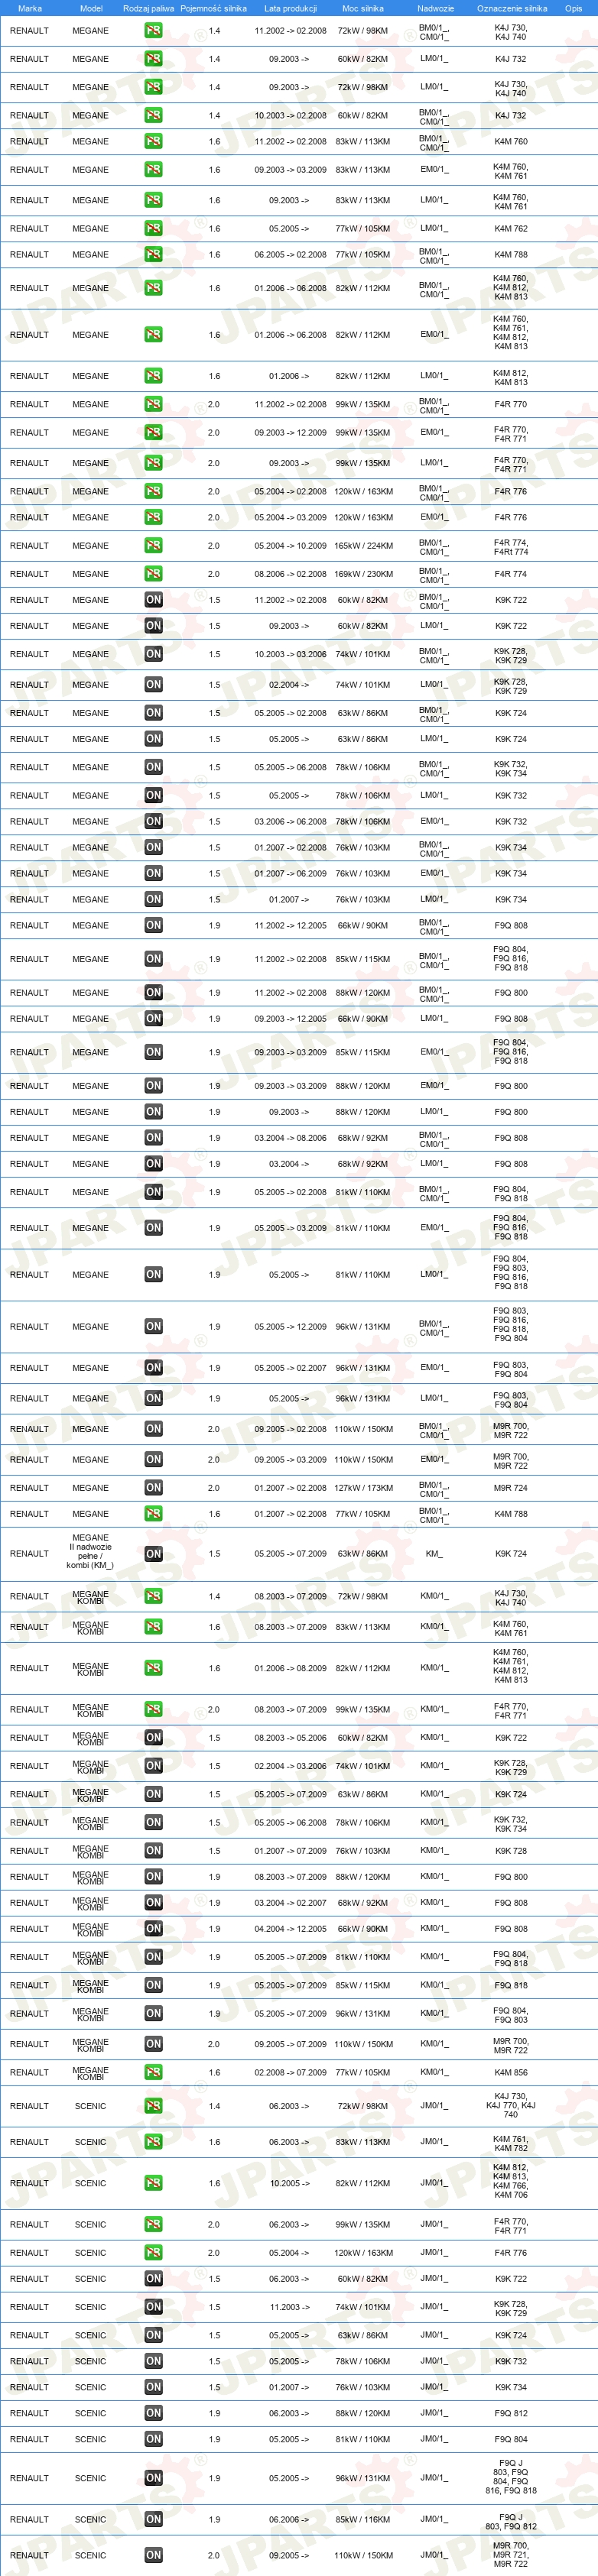Click MEGANE II nadwozie pelne / kombi model cell
This screenshot has width=598, height=2576.
pyautogui.click(x=91, y=1551)
